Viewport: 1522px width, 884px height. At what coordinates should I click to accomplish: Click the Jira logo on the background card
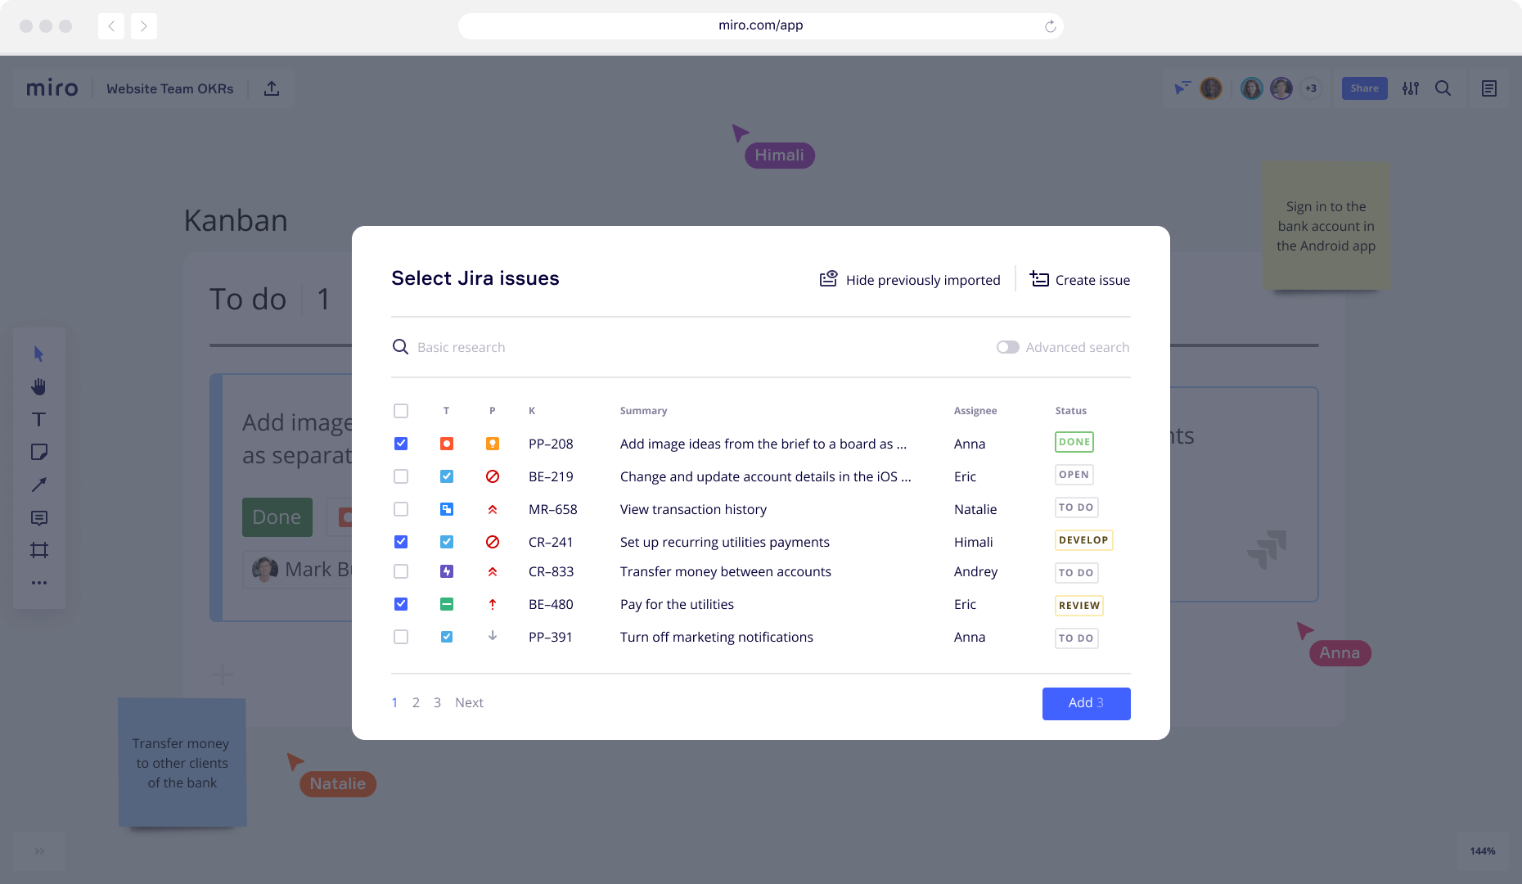coord(1267,549)
